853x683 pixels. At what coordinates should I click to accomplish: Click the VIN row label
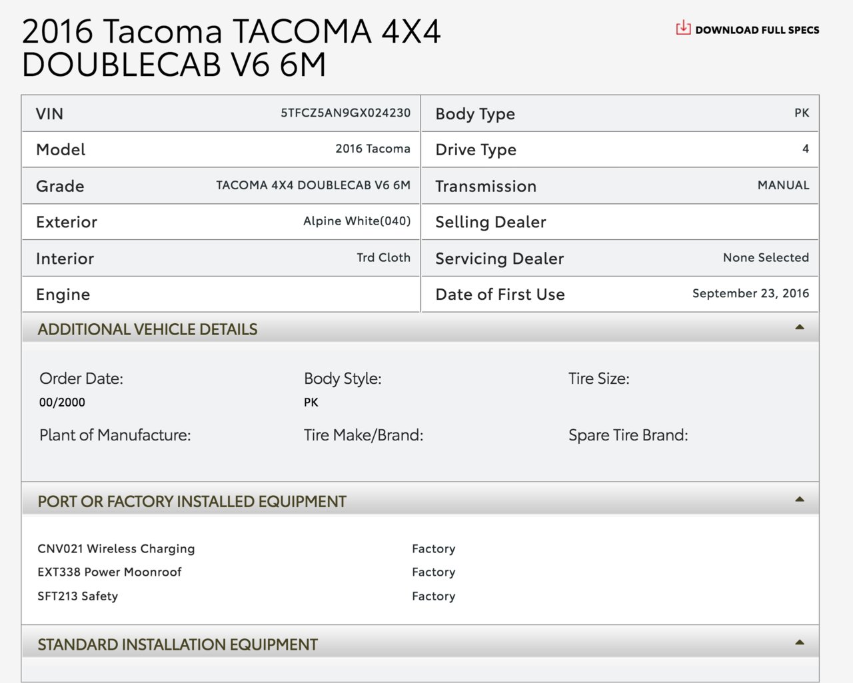click(49, 114)
